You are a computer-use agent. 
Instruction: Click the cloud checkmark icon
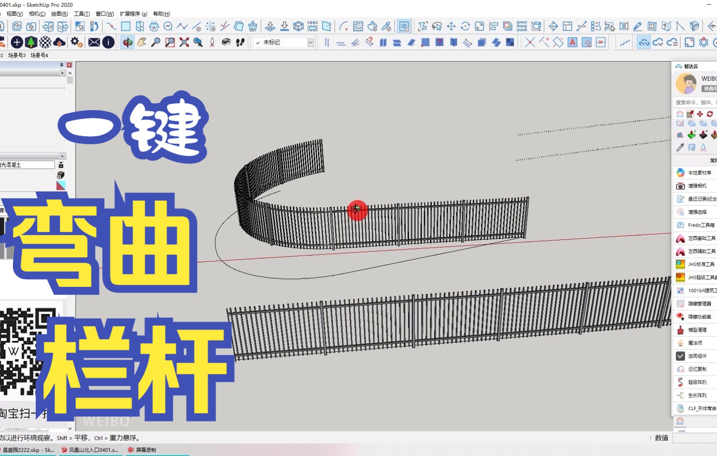[x=658, y=42]
